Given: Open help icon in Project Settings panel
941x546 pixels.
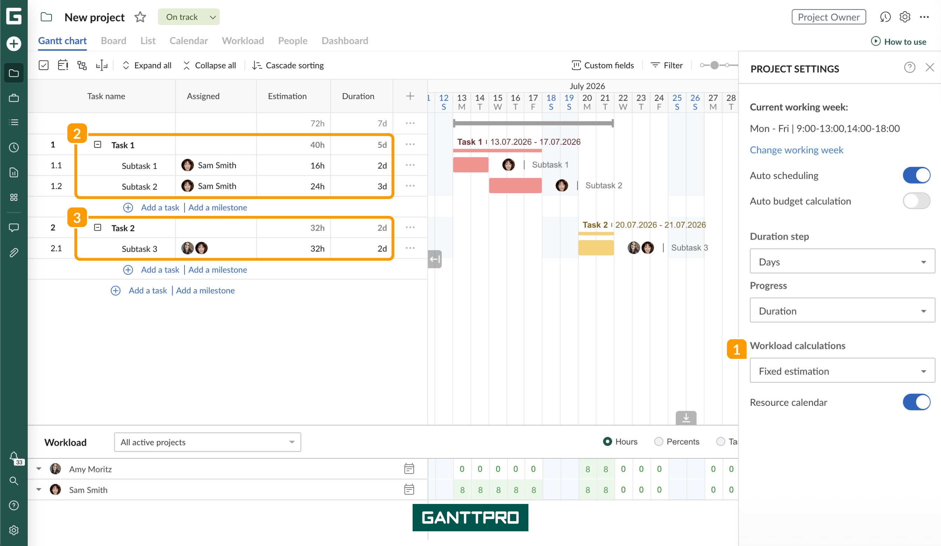Looking at the screenshot, I should (x=910, y=68).
